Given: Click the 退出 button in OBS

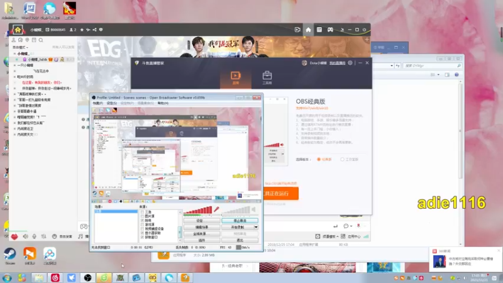Looking at the screenshot, I should pos(240,240).
